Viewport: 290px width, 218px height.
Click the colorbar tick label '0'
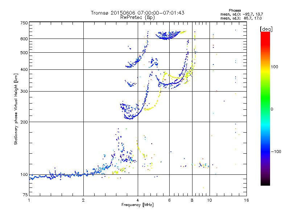tap(272, 109)
